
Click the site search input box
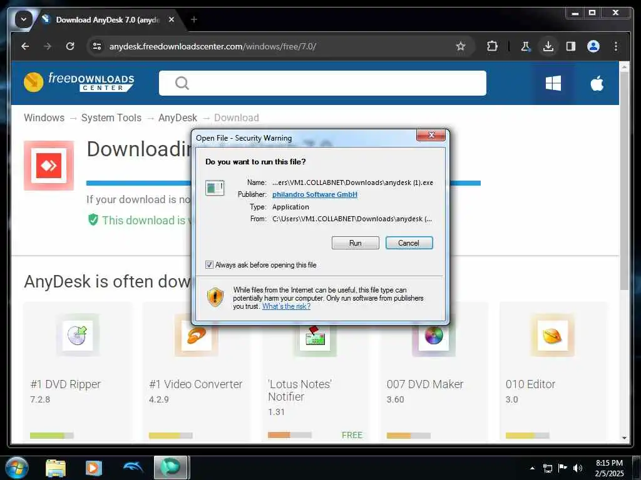coord(322,83)
